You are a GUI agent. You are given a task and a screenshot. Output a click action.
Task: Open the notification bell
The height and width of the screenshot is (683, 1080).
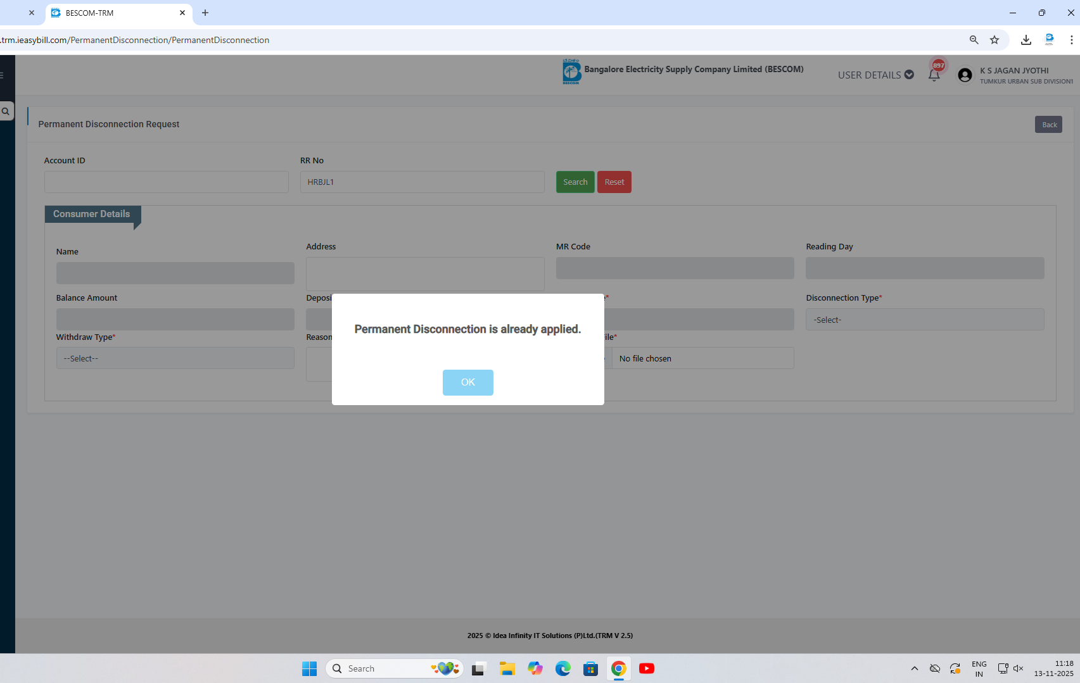click(934, 75)
